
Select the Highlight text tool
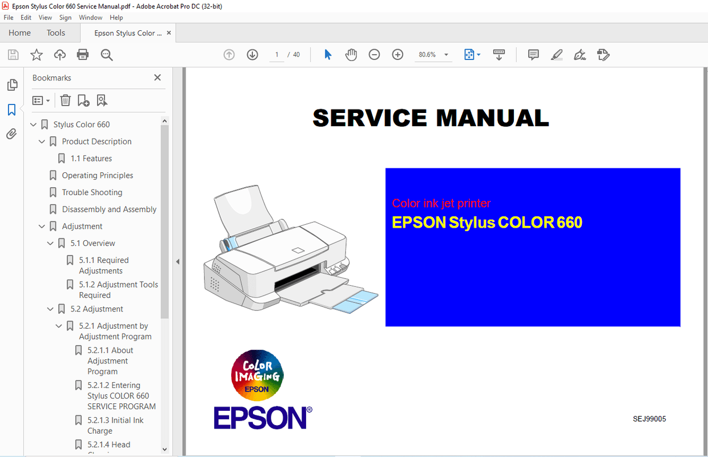click(x=556, y=54)
